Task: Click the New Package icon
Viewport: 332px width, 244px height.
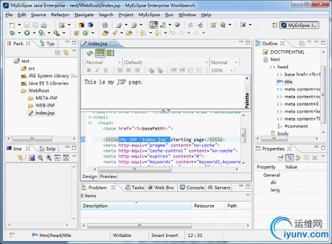Action: [x=77, y=33]
